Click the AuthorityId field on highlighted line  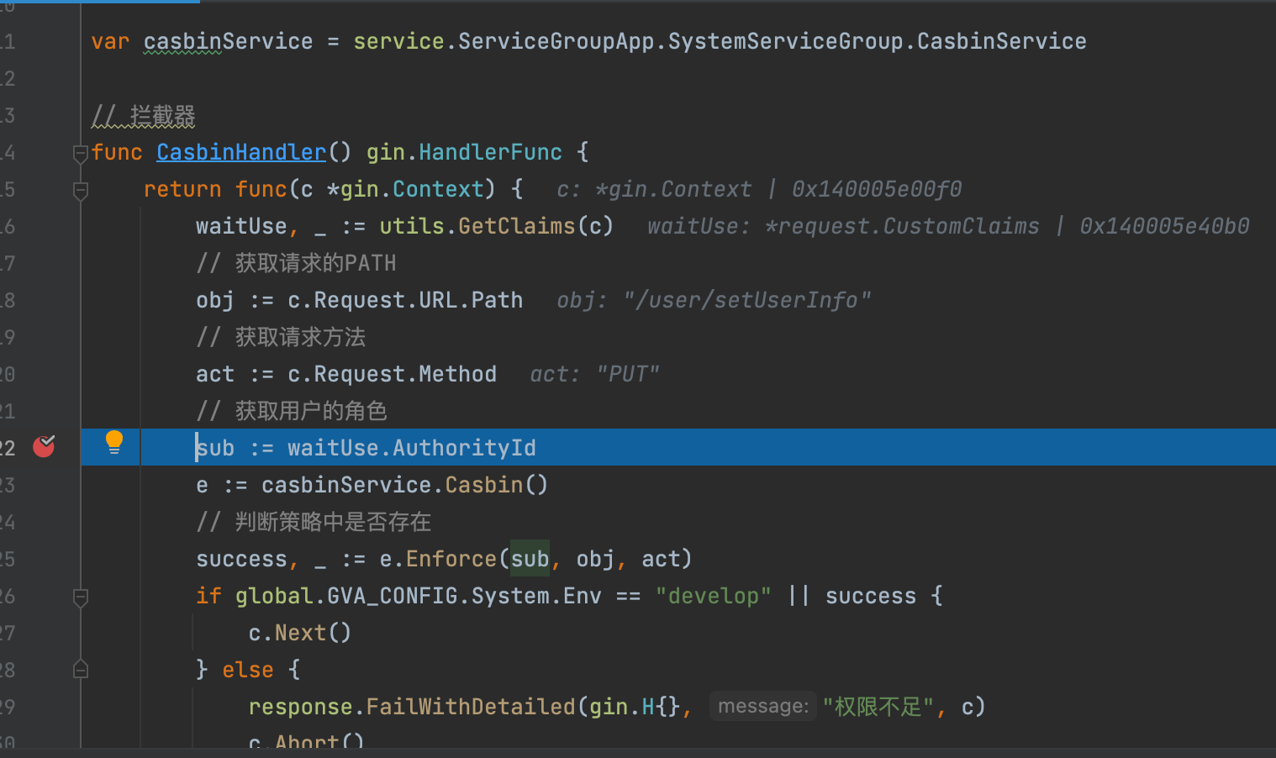[x=464, y=448]
